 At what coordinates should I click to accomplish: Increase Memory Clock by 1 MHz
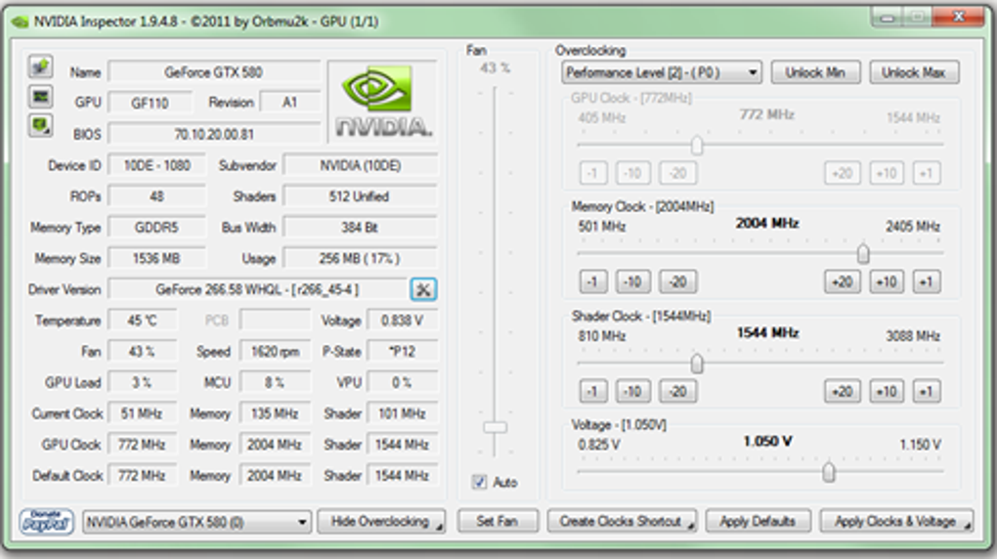927,281
